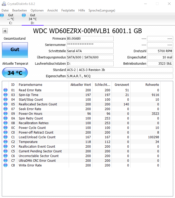Click status orb for Write Error Rate
The image size is (175, 198).
5,165
